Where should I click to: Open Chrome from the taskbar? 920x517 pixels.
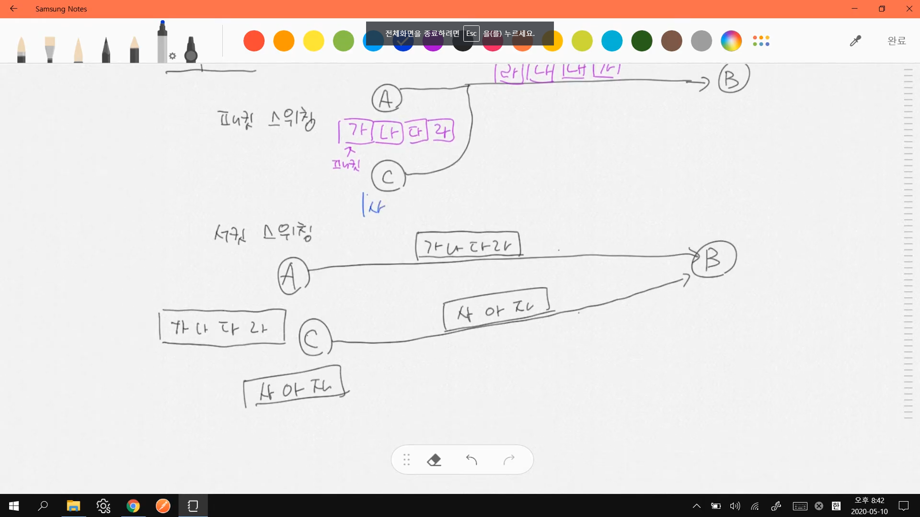click(133, 506)
